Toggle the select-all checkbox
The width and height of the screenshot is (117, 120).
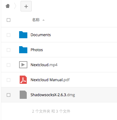click(x=9, y=20)
